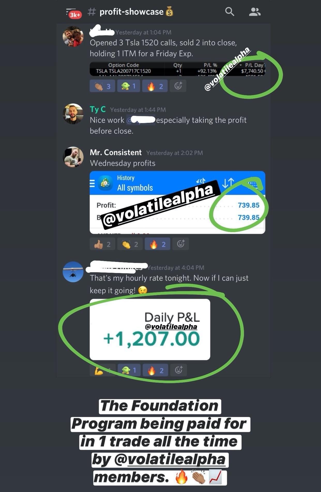Image resolution: width=321 pixels, height=492 pixels.
Task: Add reaction to the Tsla calls message
Action: (178, 86)
